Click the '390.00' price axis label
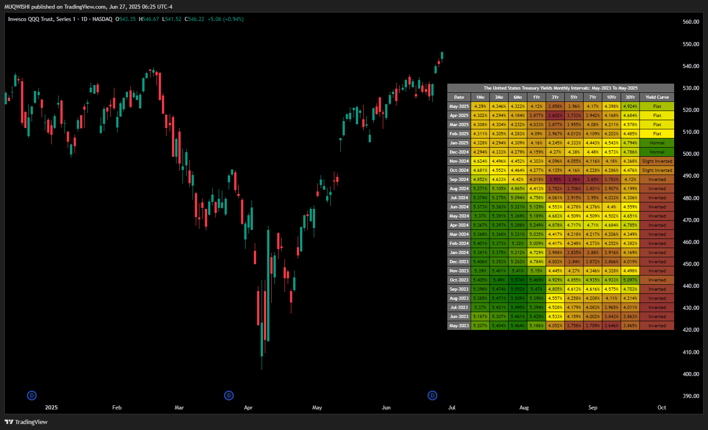The height and width of the screenshot is (430, 708). (x=691, y=396)
